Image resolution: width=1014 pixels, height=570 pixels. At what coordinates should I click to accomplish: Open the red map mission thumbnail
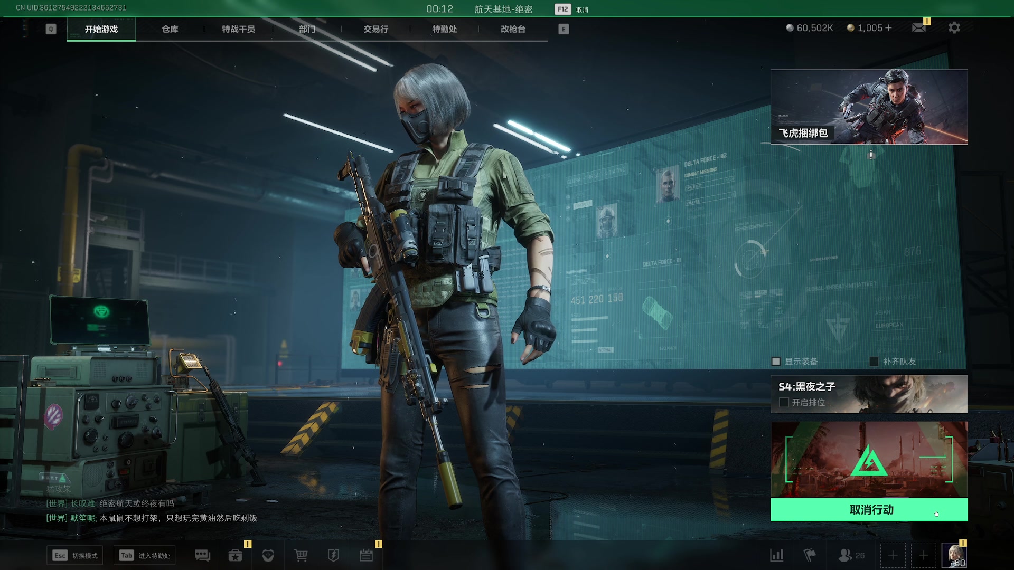(x=869, y=459)
